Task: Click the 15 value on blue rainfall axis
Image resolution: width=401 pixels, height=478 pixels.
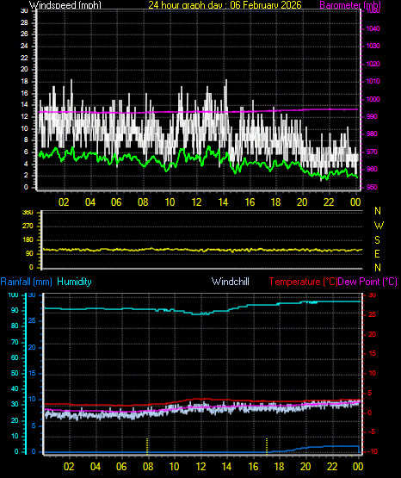Action: (32, 374)
